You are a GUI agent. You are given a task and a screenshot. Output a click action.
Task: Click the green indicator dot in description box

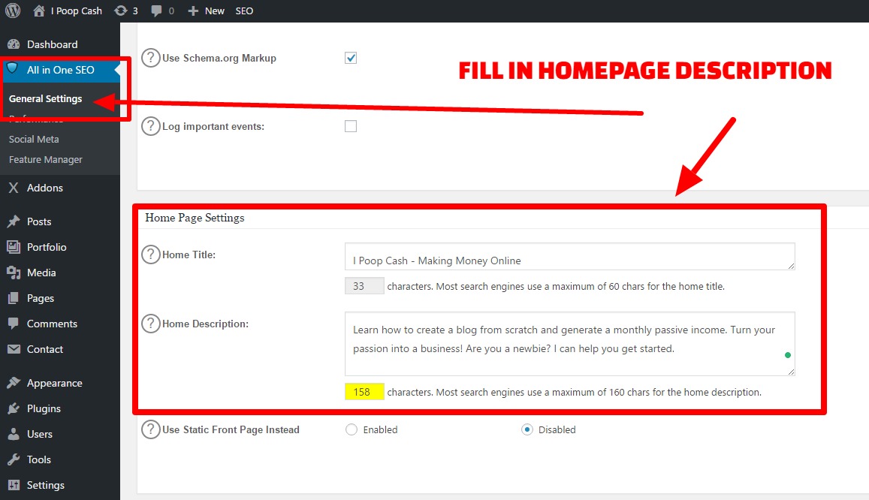[x=788, y=355]
